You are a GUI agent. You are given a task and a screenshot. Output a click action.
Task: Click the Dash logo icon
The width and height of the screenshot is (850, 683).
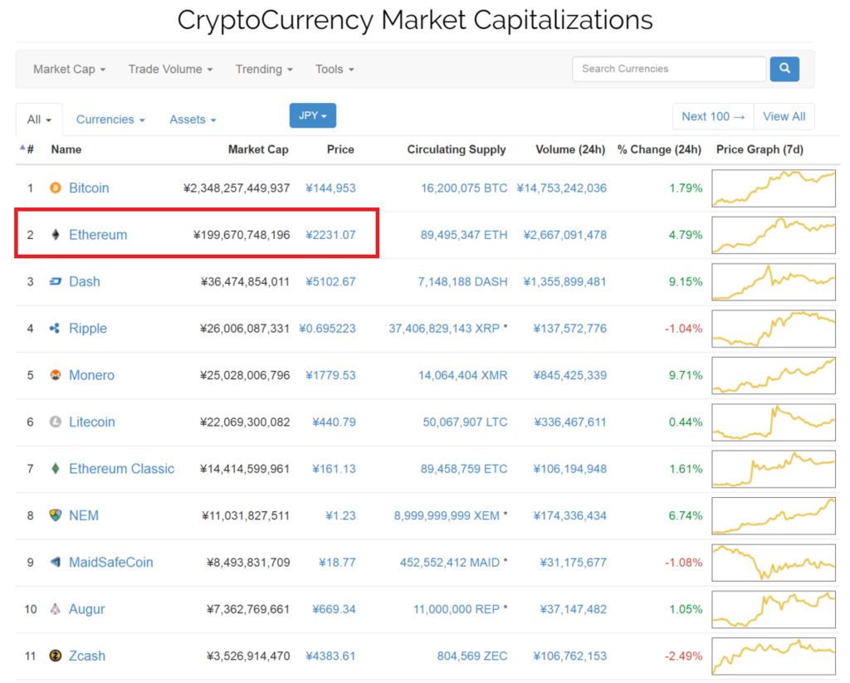[56, 281]
